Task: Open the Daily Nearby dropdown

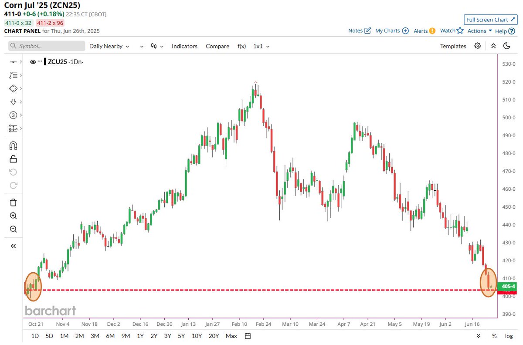Action: tap(109, 46)
